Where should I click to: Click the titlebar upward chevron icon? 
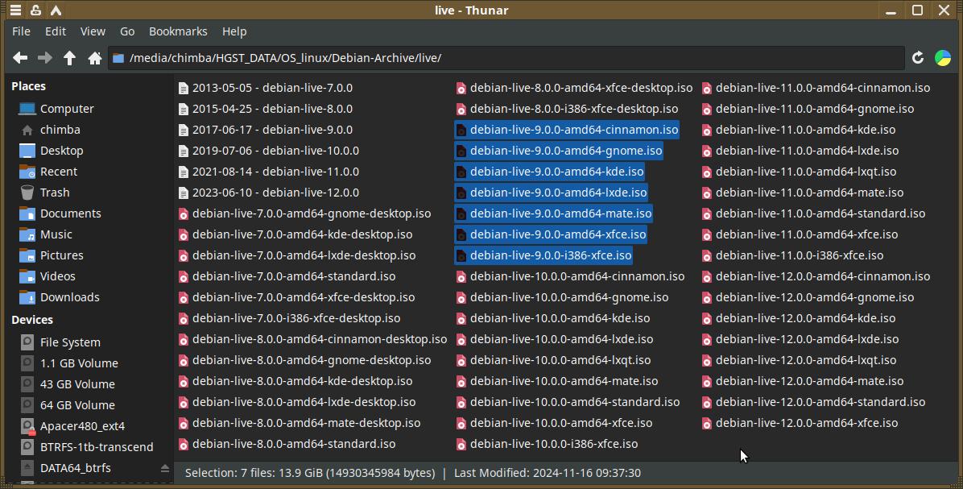coord(56,10)
